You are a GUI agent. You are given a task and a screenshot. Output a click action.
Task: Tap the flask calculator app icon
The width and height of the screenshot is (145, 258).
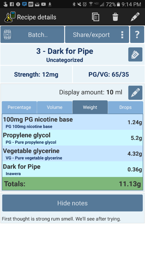coord(10,17)
